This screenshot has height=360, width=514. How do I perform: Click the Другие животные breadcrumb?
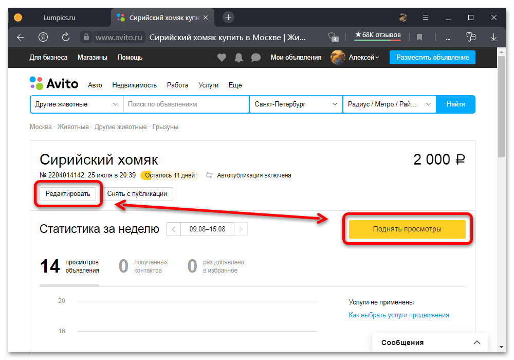(x=121, y=127)
